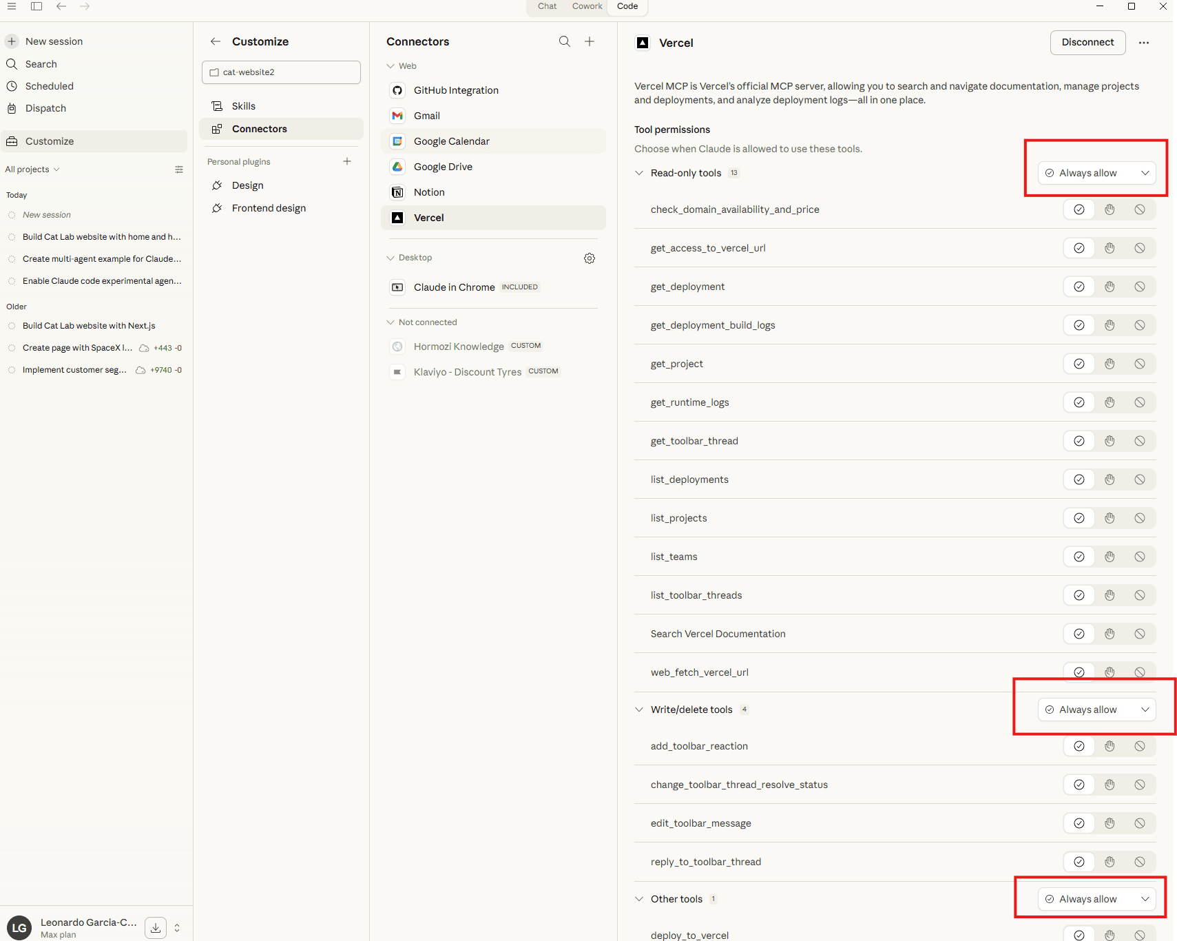The width and height of the screenshot is (1177, 941).
Task: Open Customize in the sidebar
Action: pyautogui.click(x=95, y=141)
